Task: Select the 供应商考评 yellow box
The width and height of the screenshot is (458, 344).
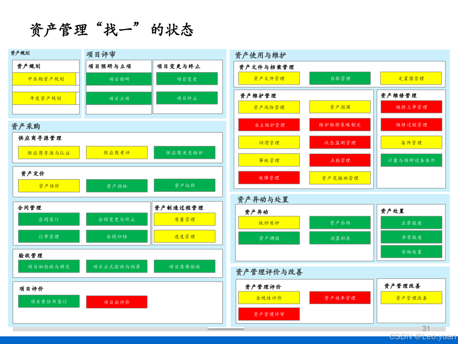Action: pyautogui.click(x=117, y=152)
